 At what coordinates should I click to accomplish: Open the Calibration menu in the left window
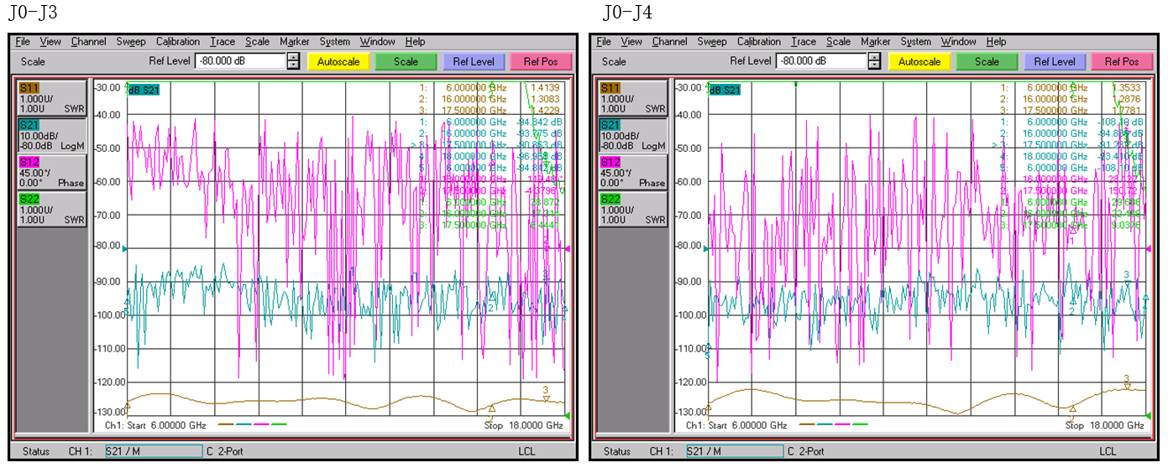pos(177,42)
